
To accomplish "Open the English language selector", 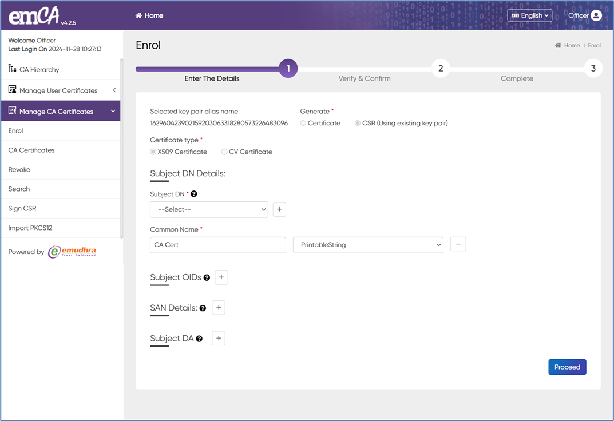I will tap(529, 15).
